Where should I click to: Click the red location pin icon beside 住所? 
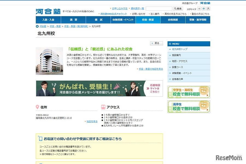(37, 107)
